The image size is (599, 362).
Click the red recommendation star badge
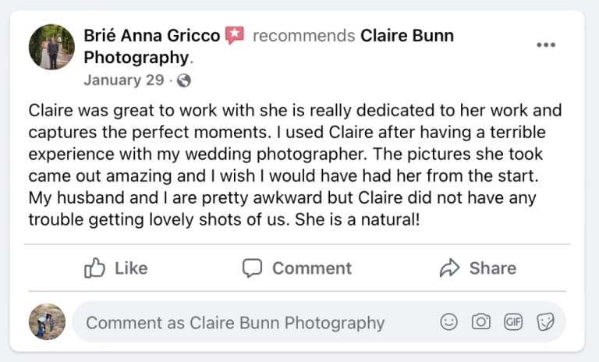235,35
